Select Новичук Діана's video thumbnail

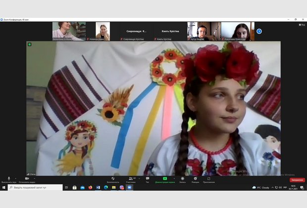pyautogui.click(x=102, y=31)
